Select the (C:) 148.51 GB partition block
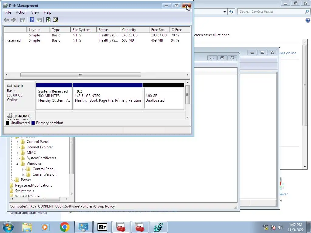 [108, 96]
